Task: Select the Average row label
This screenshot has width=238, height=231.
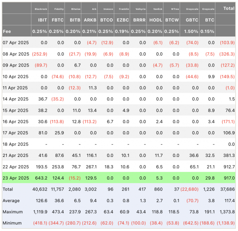Action: (12, 201)
